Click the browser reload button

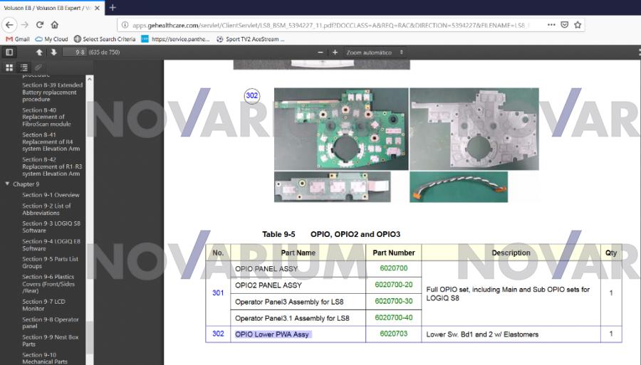click(x=40, y=24)
